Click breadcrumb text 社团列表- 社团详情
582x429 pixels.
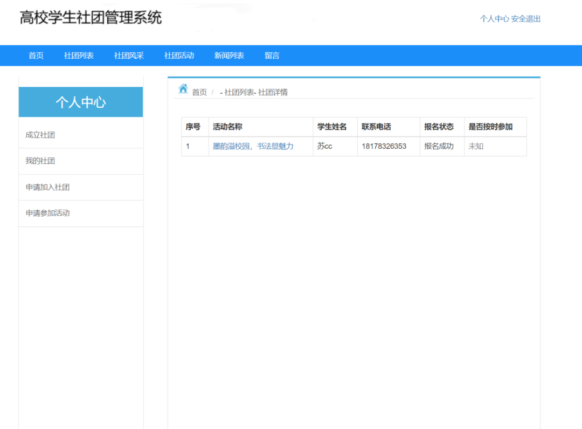coord(256,92)
